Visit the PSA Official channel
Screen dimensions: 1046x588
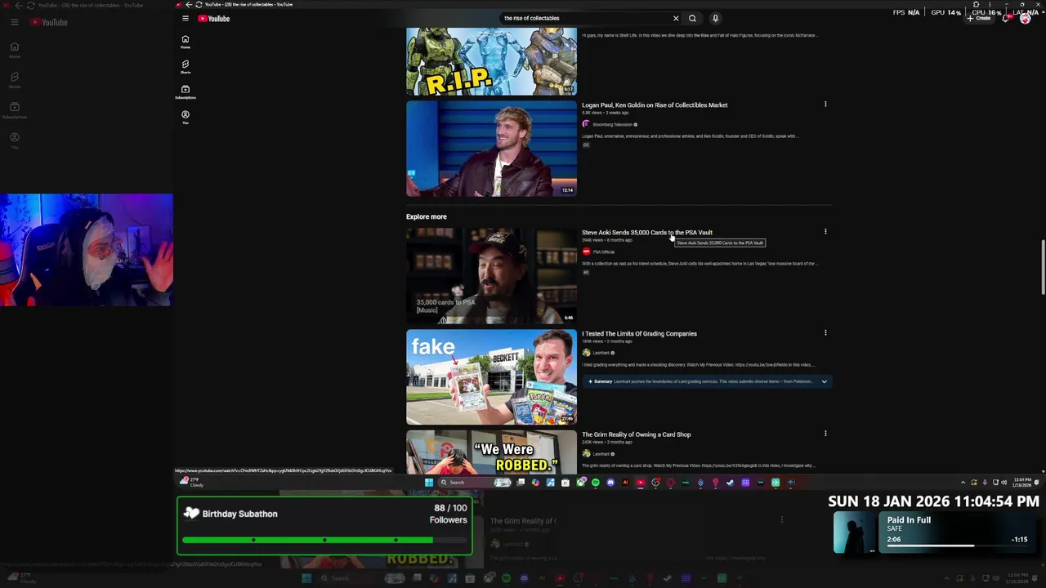click(x=603, y=252)
